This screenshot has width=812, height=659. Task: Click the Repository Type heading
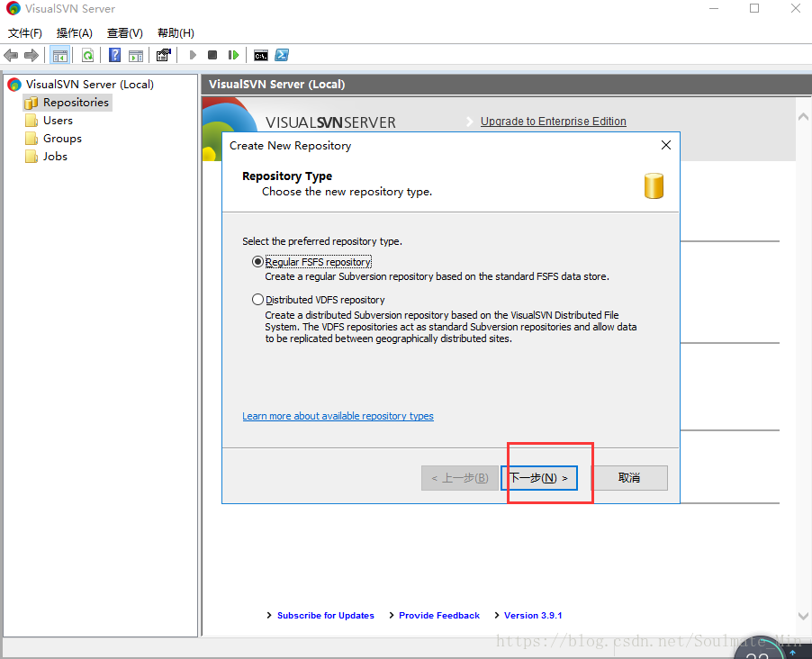click(x=287, y=176)
